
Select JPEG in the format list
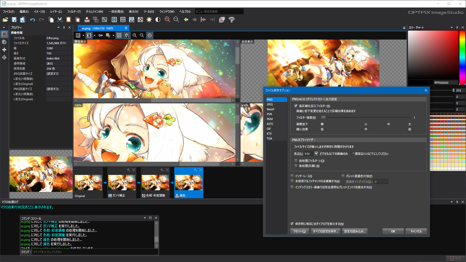pos(270,104)
